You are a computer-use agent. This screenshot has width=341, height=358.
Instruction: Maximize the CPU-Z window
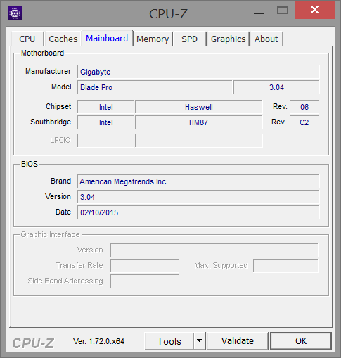click(x=282, y=11)
